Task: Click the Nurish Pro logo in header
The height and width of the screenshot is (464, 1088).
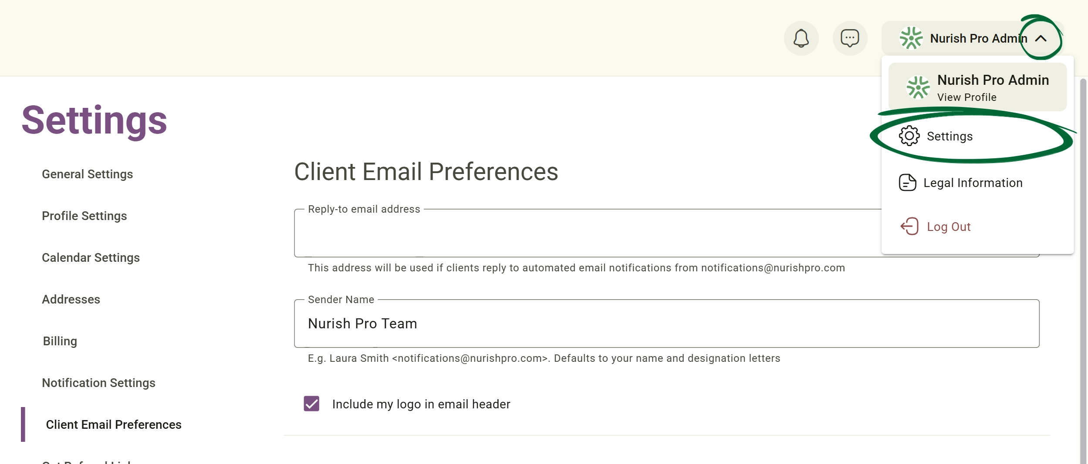Action: click(911, 38)
